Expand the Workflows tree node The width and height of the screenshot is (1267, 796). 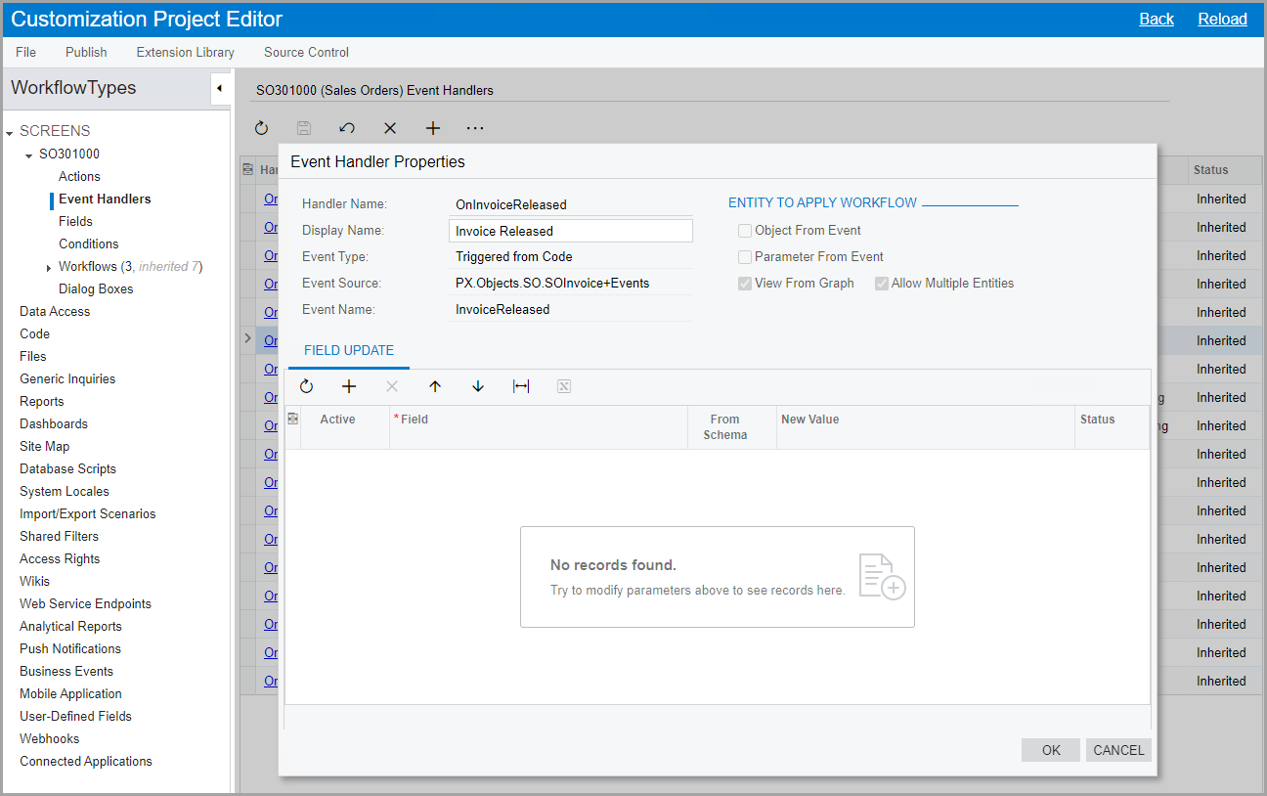tap(49, 268)
